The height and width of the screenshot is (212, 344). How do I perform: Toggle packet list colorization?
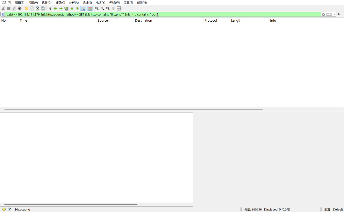tap(90, 8)
